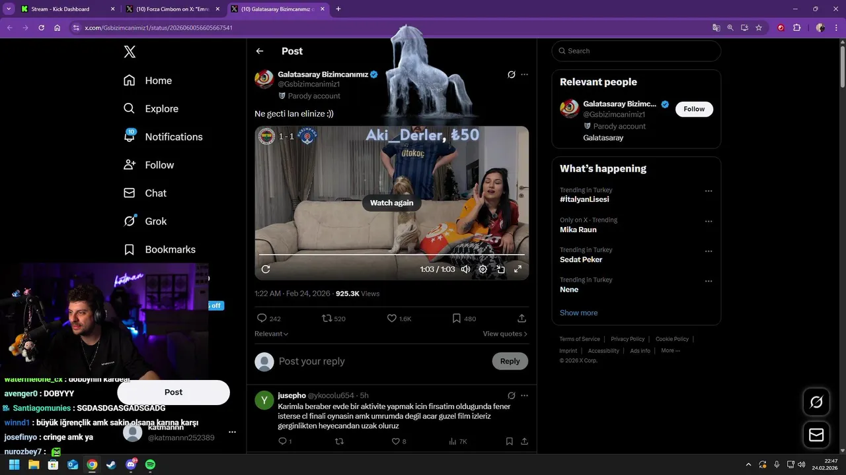Open Spotify from the taskbar

150,464
